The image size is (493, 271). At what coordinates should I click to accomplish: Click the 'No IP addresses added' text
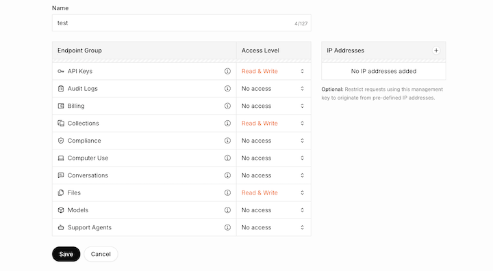383,72
